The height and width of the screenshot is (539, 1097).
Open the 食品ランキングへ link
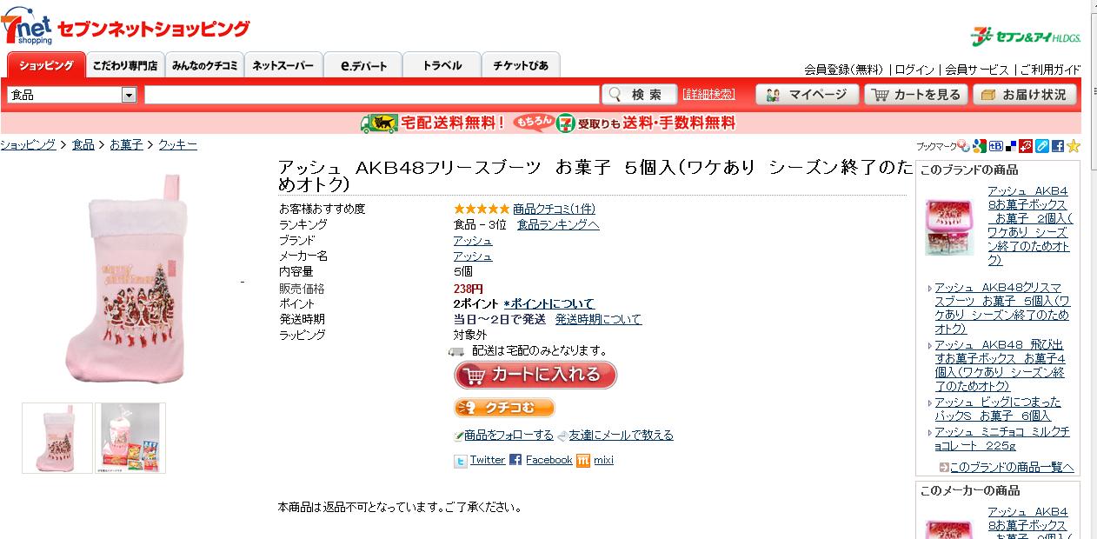[558, 224]
